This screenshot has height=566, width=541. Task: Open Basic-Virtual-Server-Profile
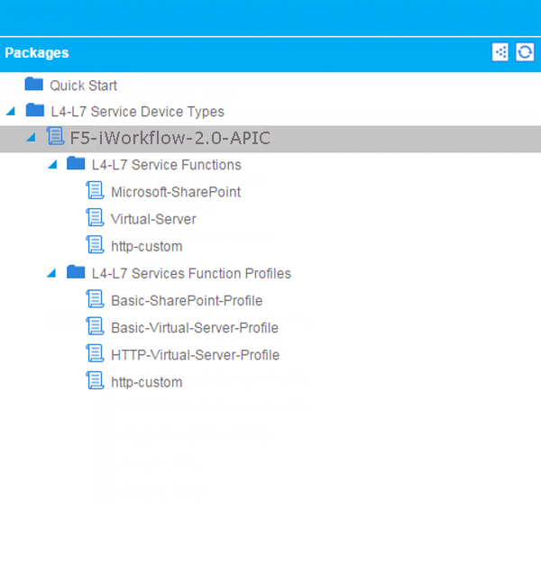pyautogui.click(x=194, y=327)
